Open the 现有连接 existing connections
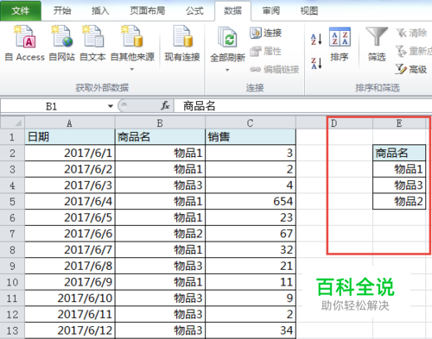 tap(182, 43)
